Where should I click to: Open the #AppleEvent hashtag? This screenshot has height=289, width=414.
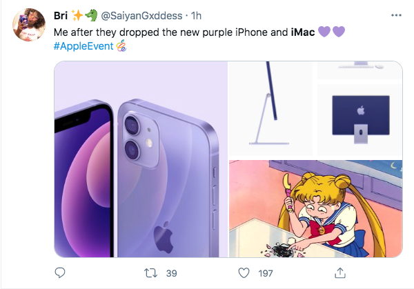[82, 46]
